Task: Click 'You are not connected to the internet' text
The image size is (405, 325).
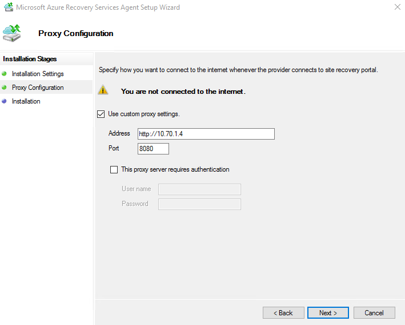Action: coord(183,92)
